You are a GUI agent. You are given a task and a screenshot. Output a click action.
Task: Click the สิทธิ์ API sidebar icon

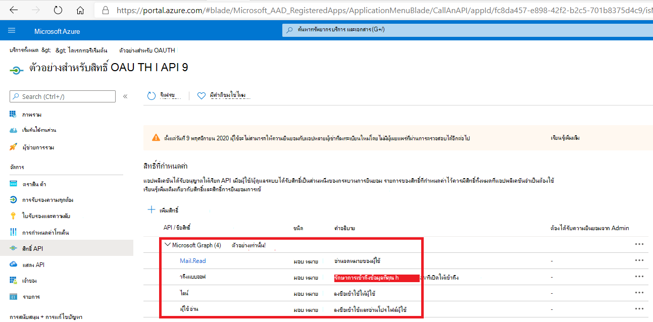coord(13,248)
